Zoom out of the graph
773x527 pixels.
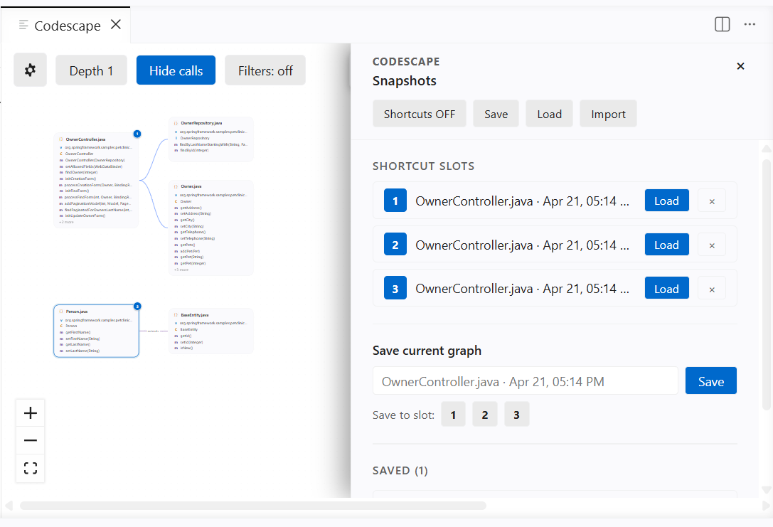click(31, 440)
